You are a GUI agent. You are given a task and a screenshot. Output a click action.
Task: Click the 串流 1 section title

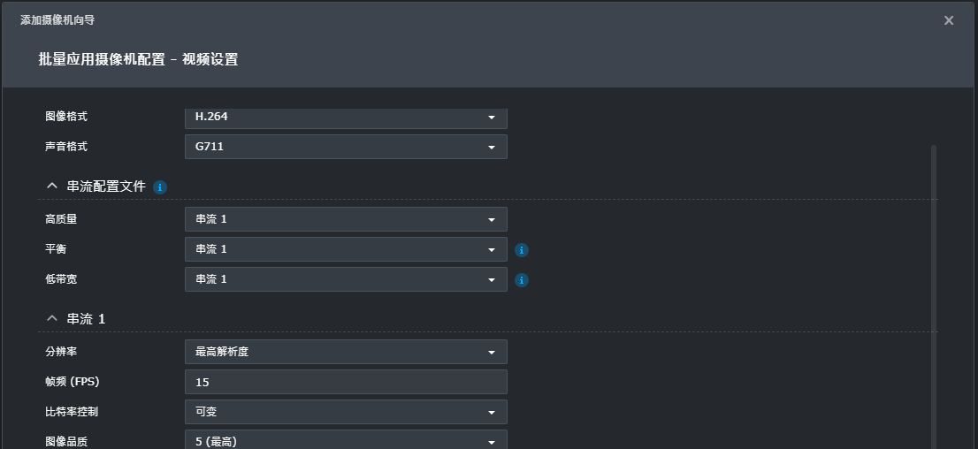point(86,319)
